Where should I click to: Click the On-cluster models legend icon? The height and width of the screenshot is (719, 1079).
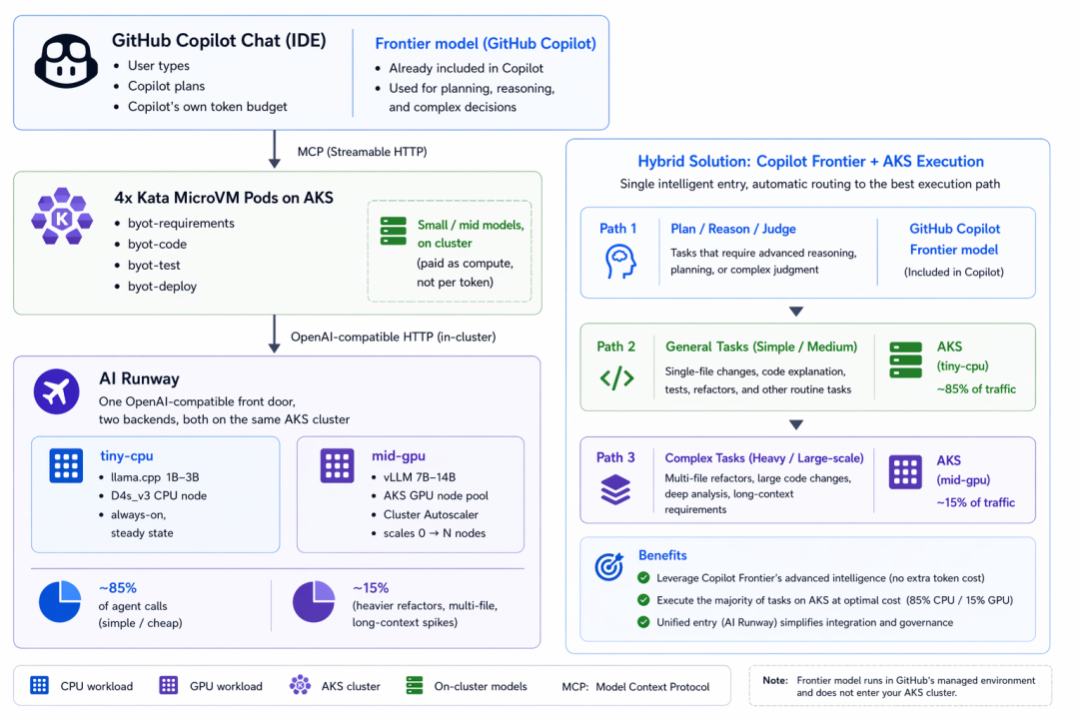point(415,685)
